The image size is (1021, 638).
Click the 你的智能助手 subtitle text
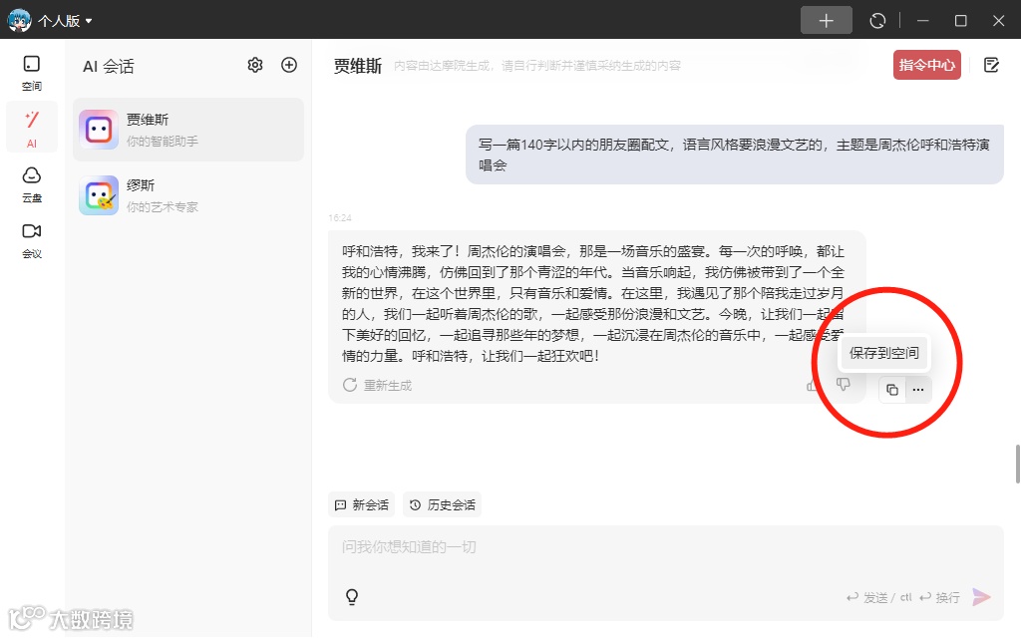click(x=163, y=142)
